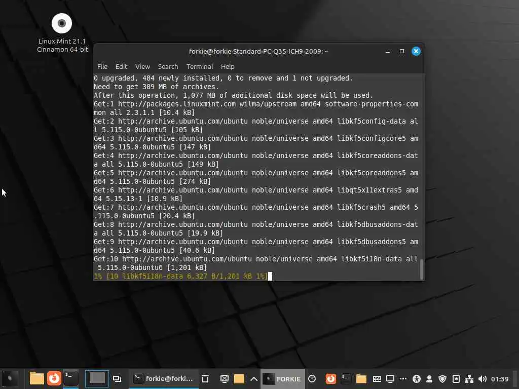Launch the terminal launcher in the left panel
Viewport: 519px width, 389px height.
(x=71, y=378)
